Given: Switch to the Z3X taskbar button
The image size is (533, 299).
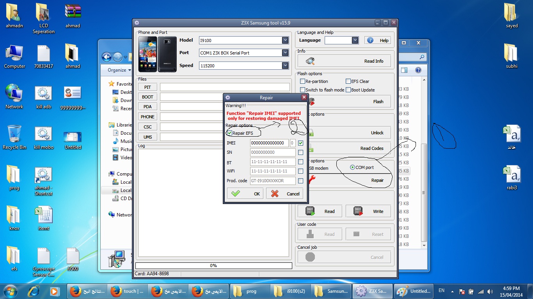Looking at the screenshot, I should (x=372, y=291).
